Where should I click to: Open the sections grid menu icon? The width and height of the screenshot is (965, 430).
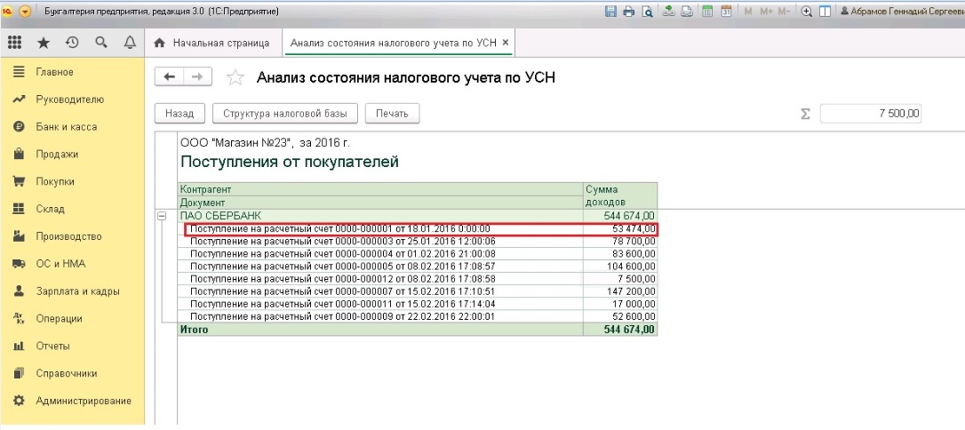[14, 43]
